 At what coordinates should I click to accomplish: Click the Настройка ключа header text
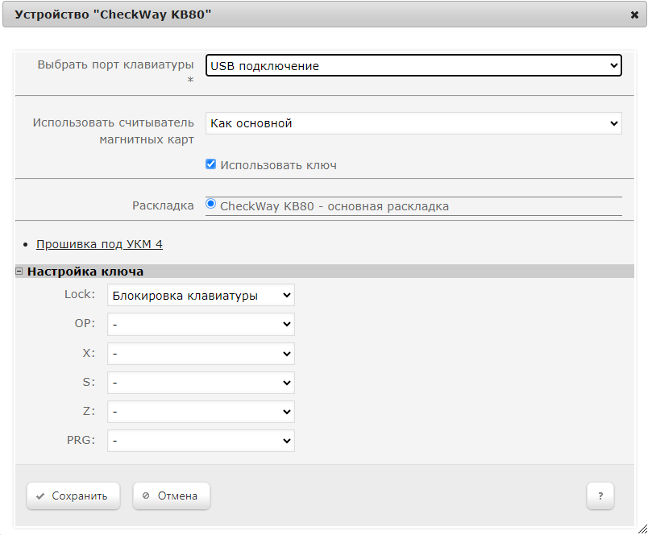point(85,272)
